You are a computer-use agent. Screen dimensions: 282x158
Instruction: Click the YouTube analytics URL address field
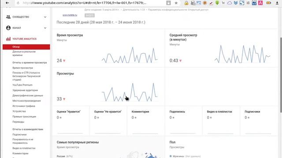click(85, 3)
